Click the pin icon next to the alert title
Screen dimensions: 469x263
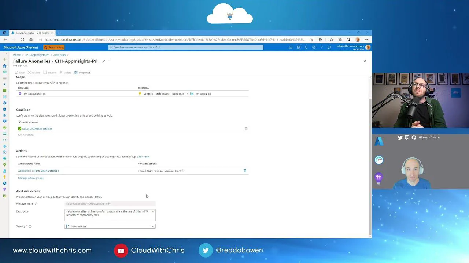[104, 61]
